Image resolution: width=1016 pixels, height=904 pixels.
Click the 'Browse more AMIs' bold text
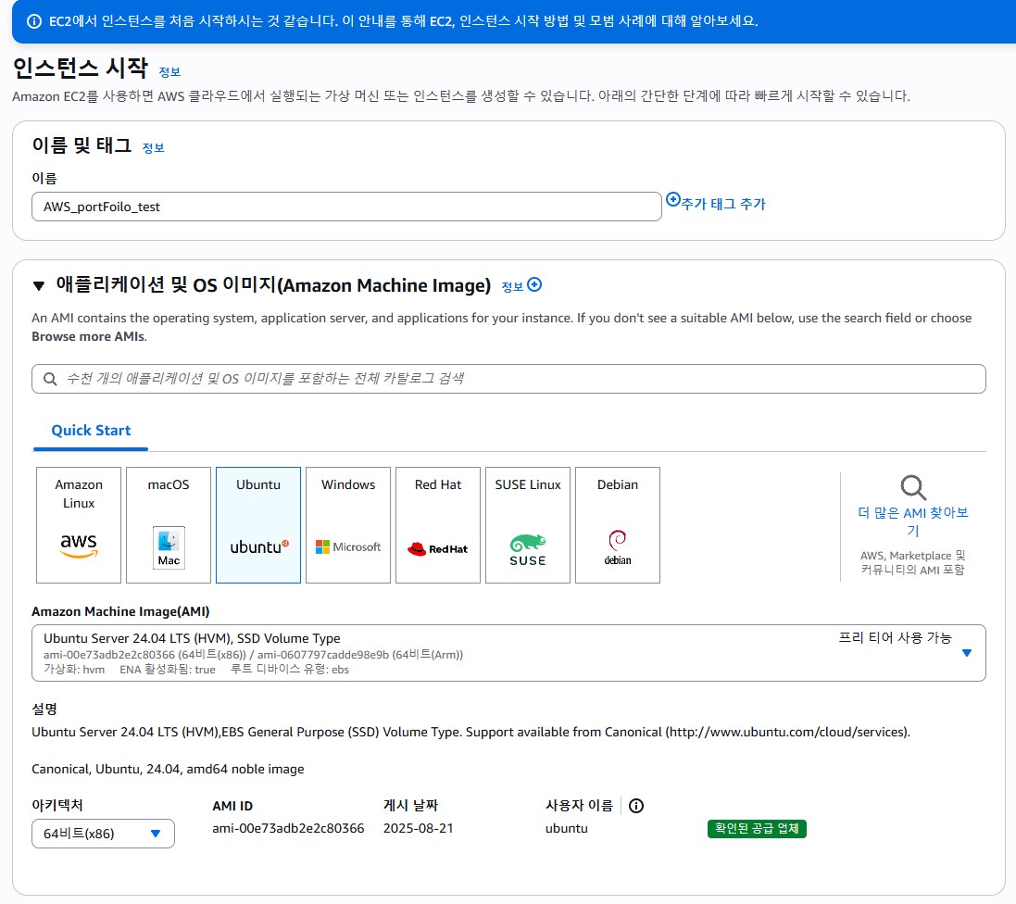point(89,336)
